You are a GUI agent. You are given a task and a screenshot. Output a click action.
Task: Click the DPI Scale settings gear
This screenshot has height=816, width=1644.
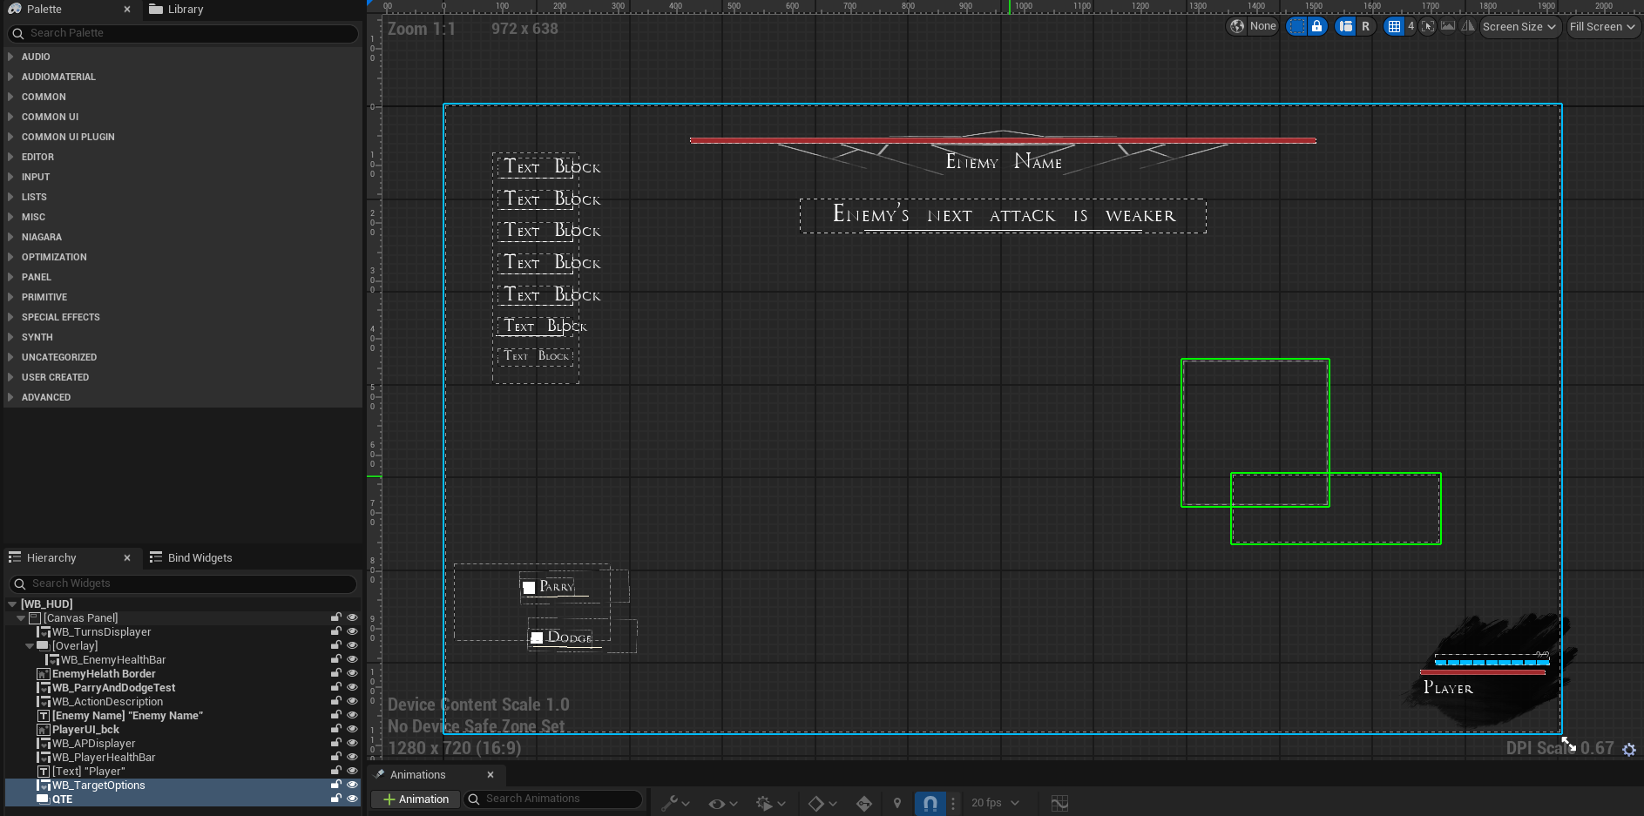coord(1628,749)
